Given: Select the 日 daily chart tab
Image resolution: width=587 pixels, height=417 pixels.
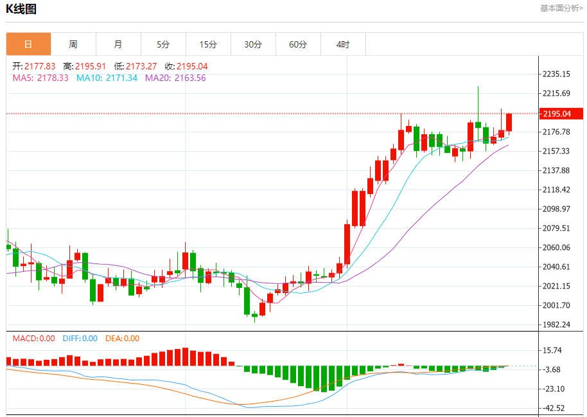Looking at the screenshot, I should [x=28, y=44].
